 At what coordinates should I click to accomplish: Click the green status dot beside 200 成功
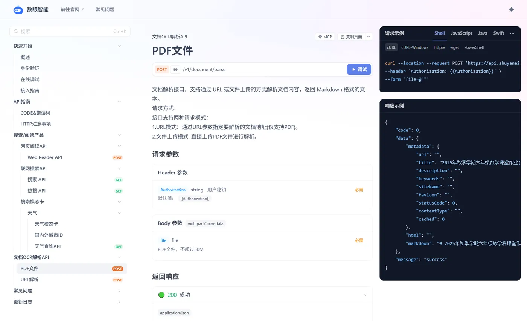[x=161, y=295]
